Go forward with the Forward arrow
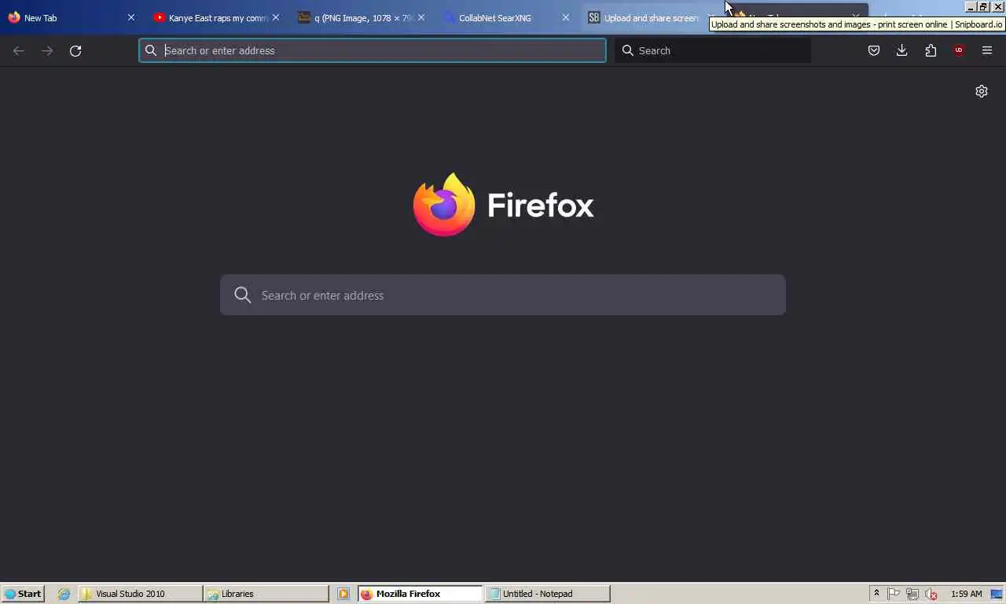Screen dimensions: 1006x604 pyautogui.click(x=47, y=50)
